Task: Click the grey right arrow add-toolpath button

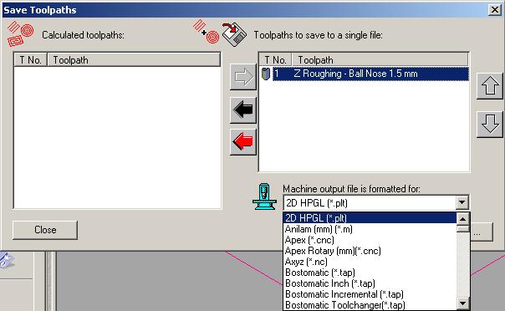Action: coord(243,77)
